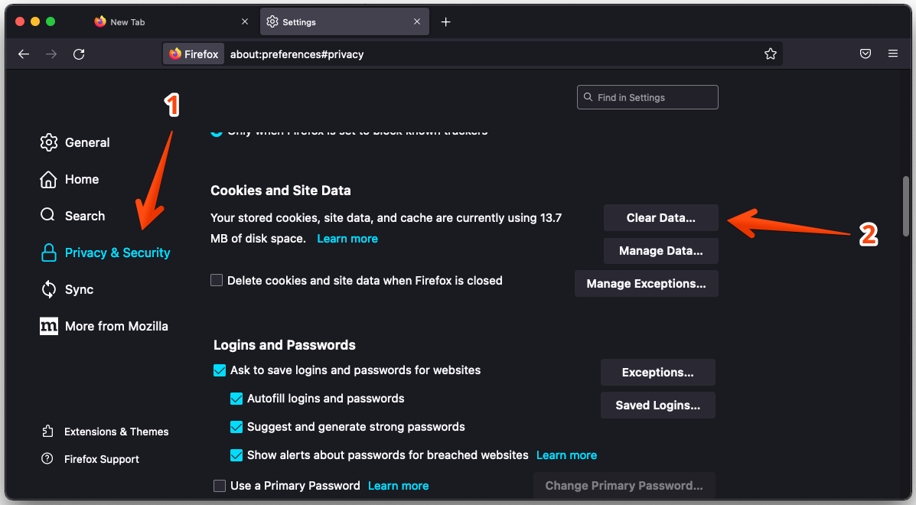
Task: Enable delete cookies when Firefox is closed
Action: click(217, 281)
